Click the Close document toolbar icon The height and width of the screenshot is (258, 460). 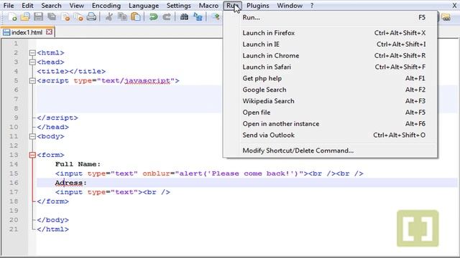pyautogui.click(x=65, y=17)
